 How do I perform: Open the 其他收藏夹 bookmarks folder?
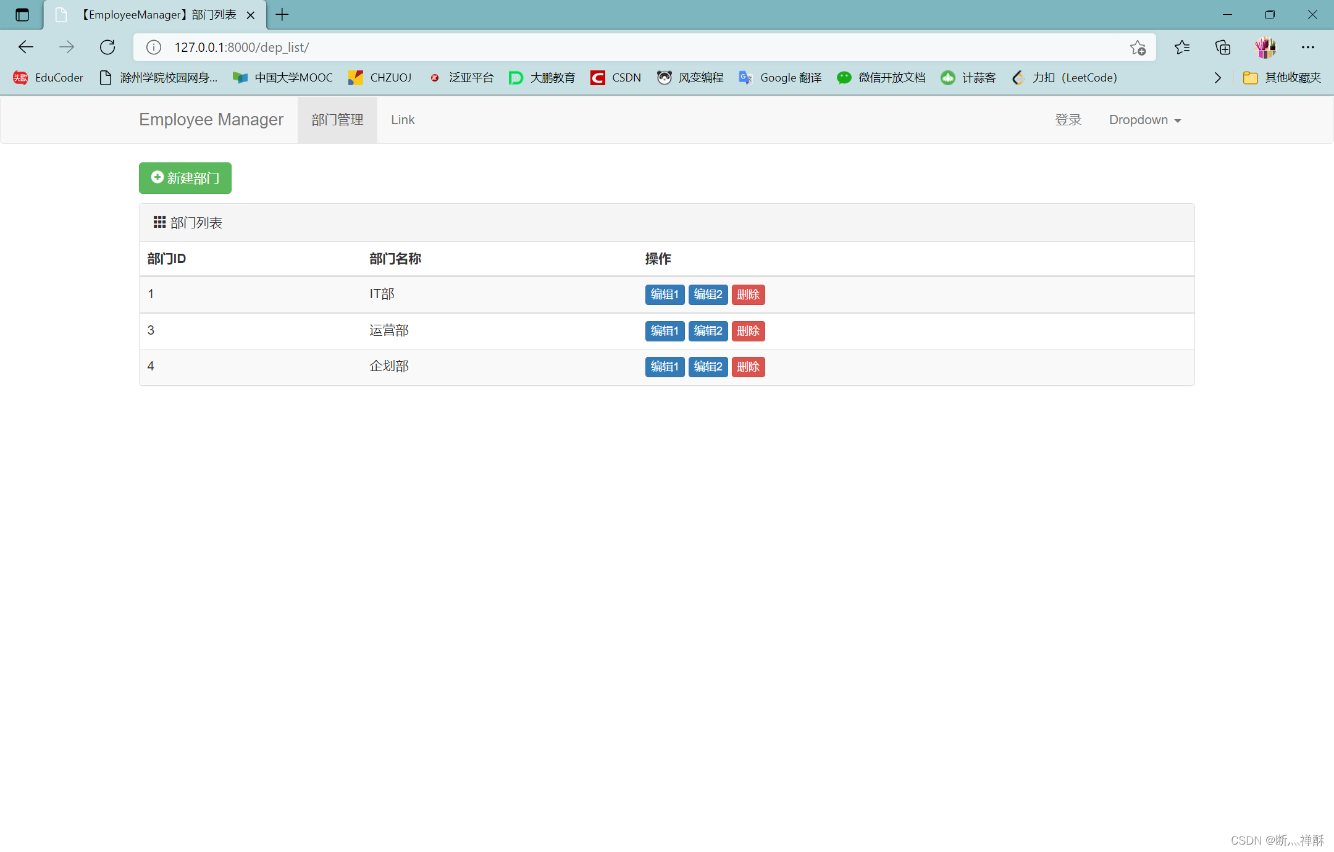coord(1282,78)
